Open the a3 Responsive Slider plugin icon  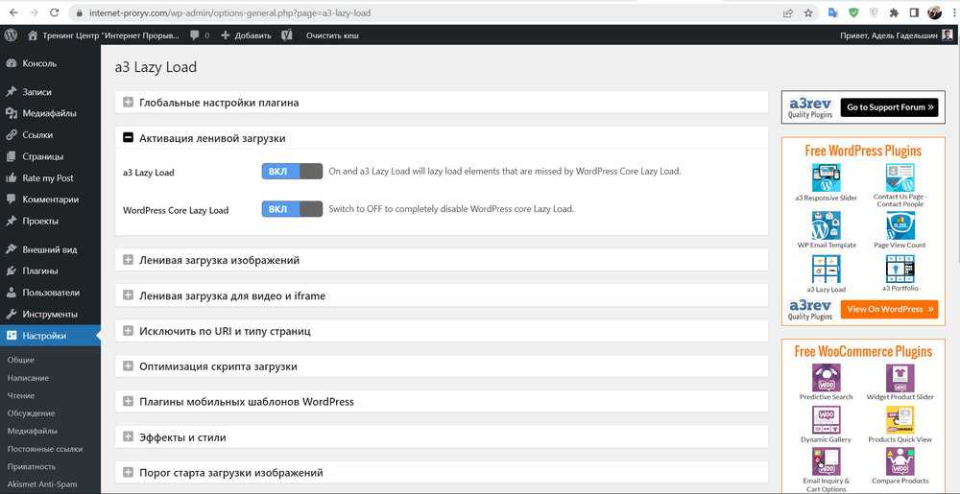coord(826,177)
